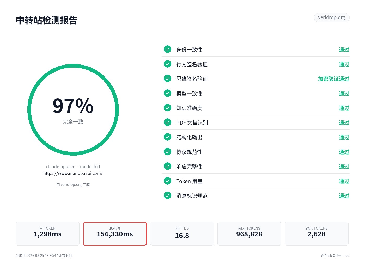The height and width of the screenshot is (261, 365).
Task: Click the 97% circular score ring
Action: (73, 110)
